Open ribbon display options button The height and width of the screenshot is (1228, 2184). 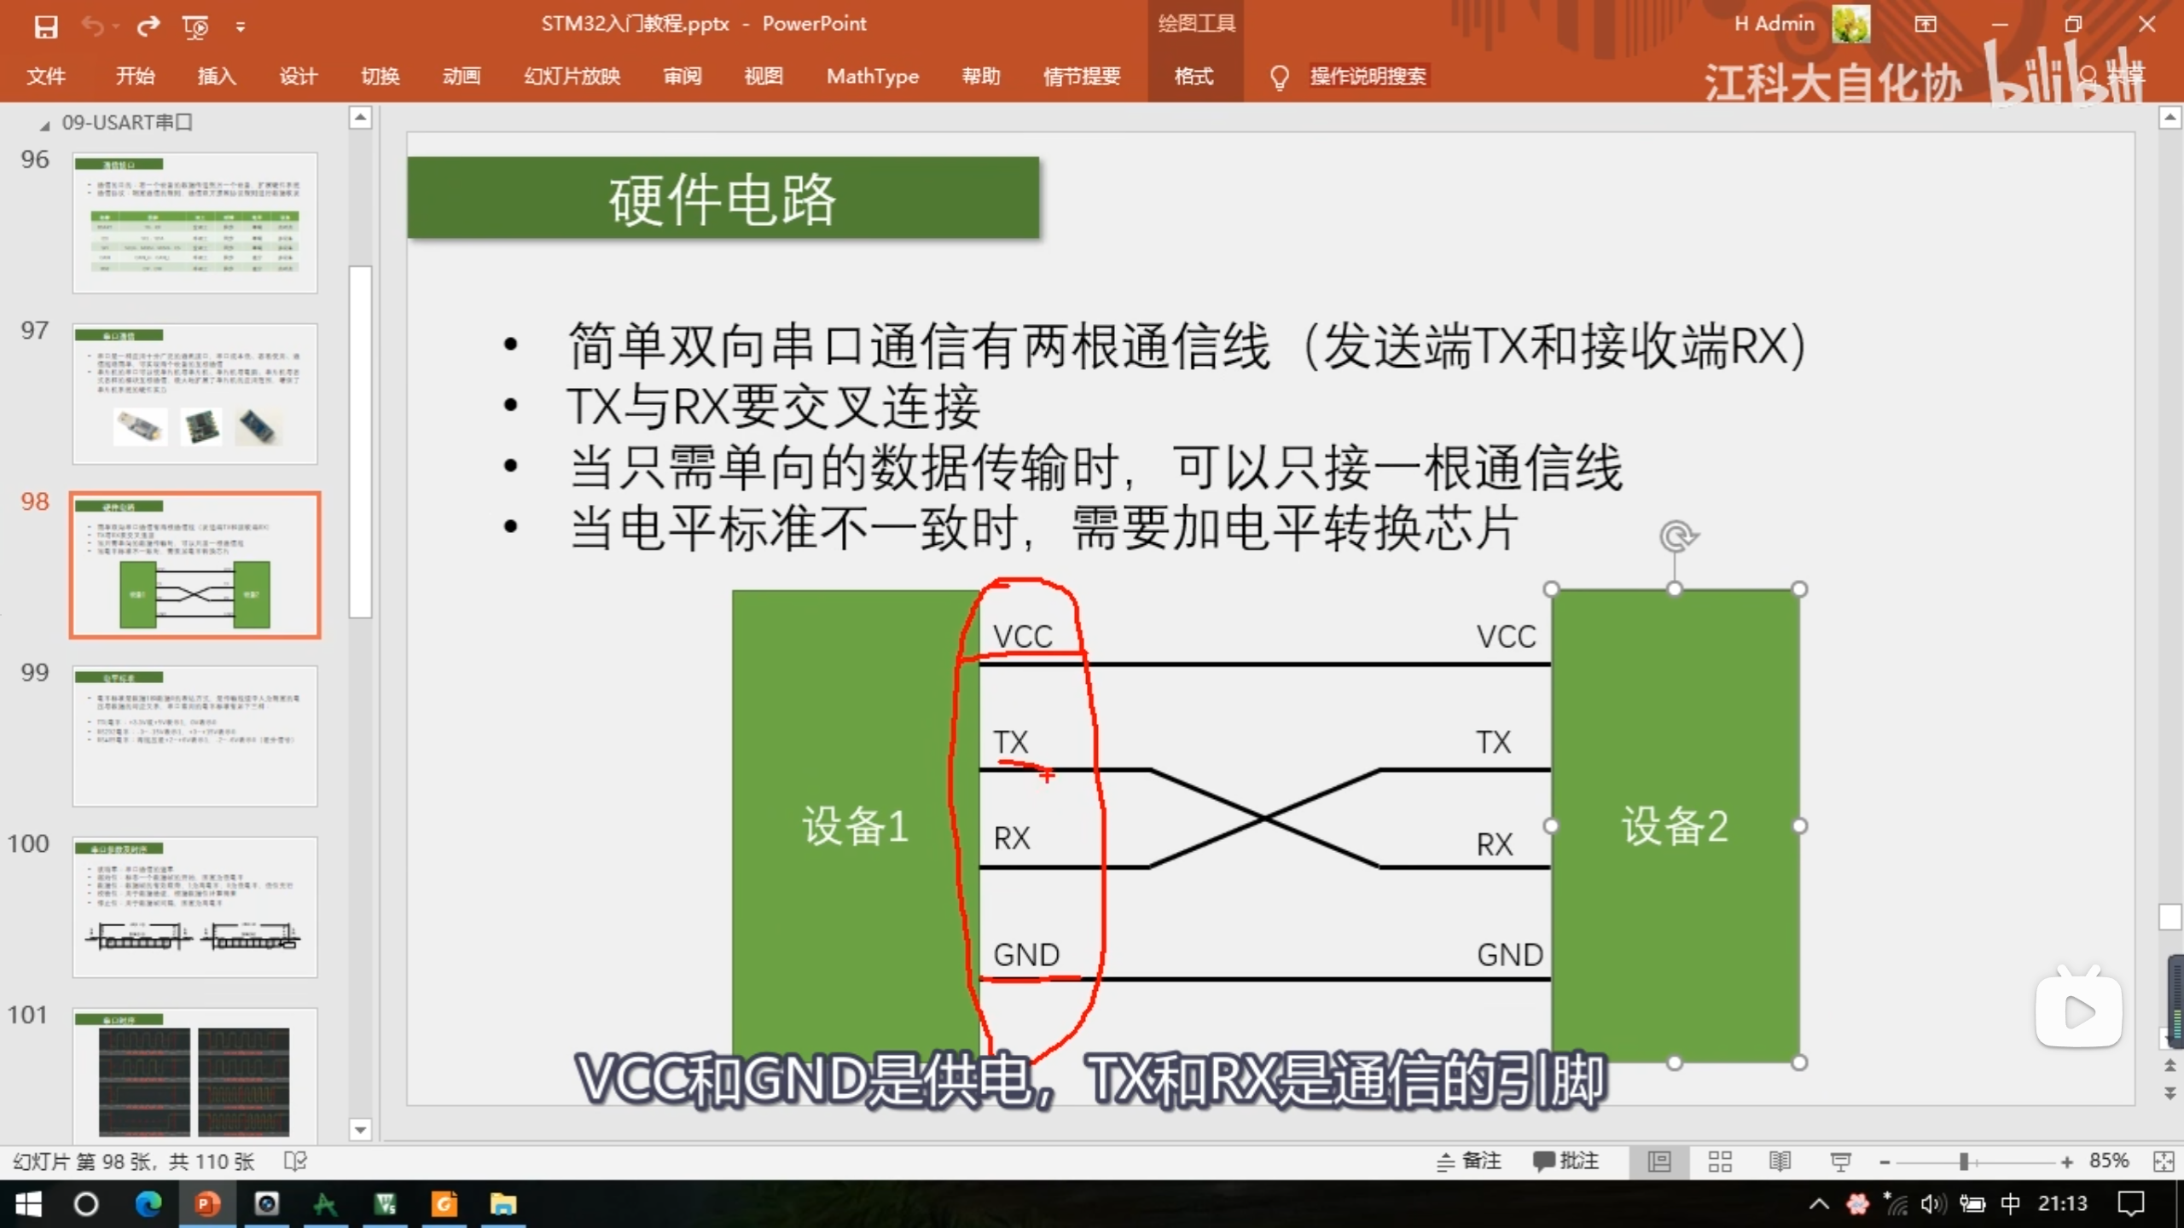tap(1926, 25)
